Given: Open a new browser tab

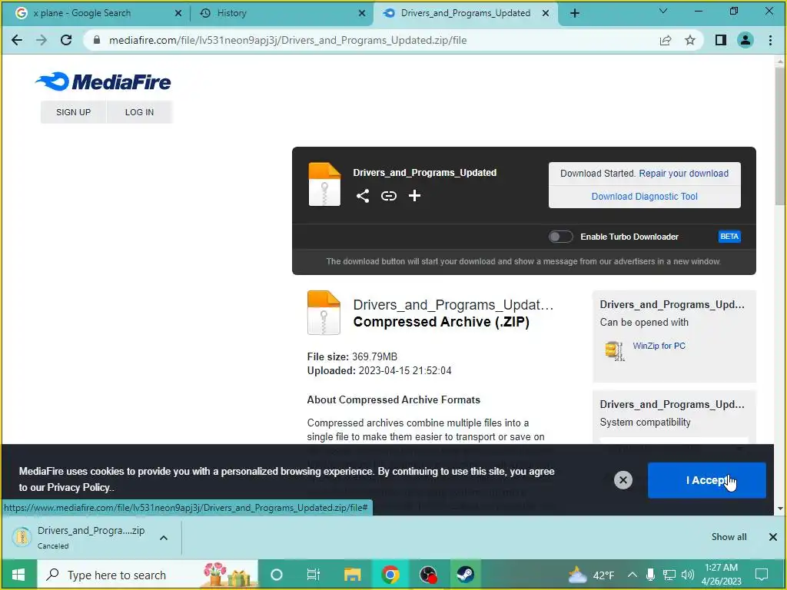Looking at the screenshot, I should [575, 13].
